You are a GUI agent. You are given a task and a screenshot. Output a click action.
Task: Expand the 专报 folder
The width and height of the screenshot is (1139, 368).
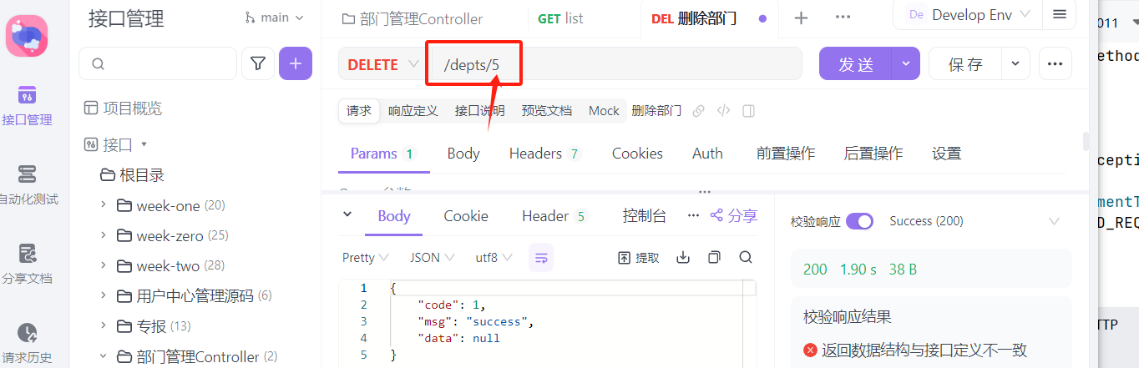coord(103,325)
